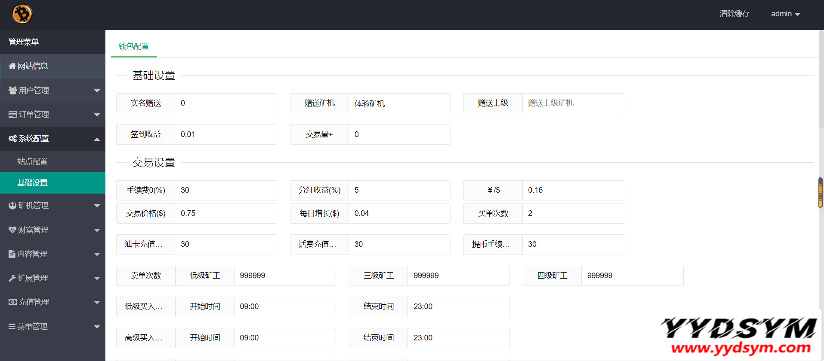Click the gears icon beside 系统配置
The image size is (824, 361).
pyautogui.click(x=12, y=139)
